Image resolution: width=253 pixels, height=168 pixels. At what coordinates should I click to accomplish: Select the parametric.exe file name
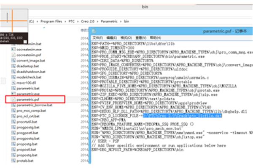28,94
